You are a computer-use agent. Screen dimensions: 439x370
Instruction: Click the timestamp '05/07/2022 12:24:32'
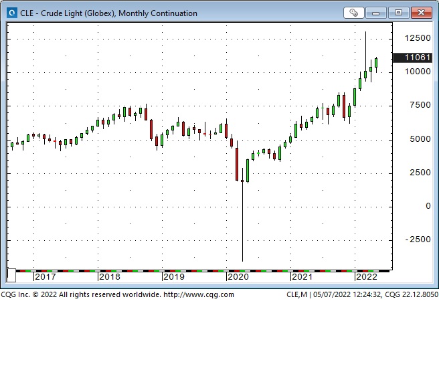(x=347, y=294)
